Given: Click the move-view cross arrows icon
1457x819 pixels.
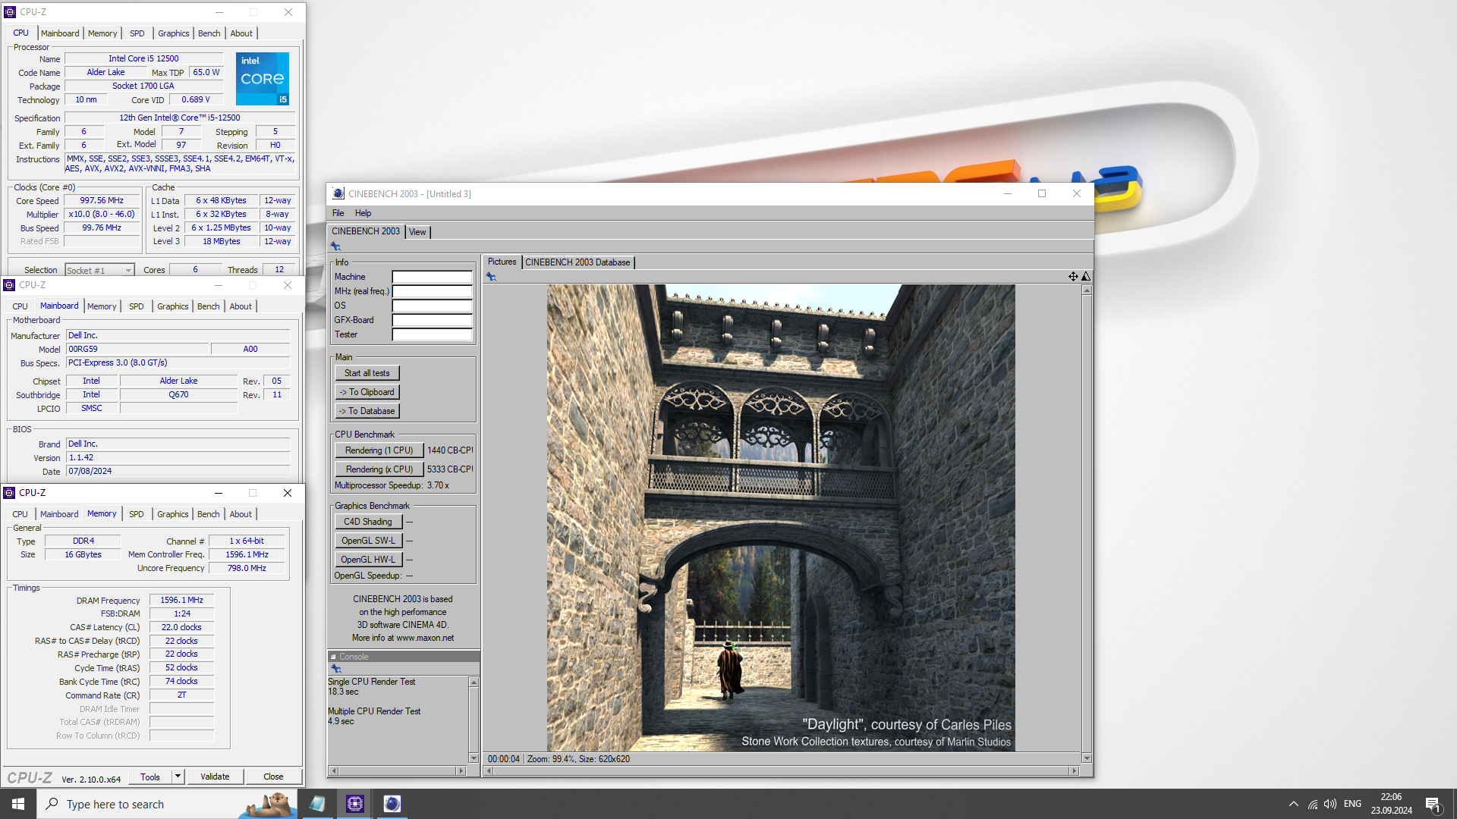Looking at the screenshot, I should (1073, 277).
